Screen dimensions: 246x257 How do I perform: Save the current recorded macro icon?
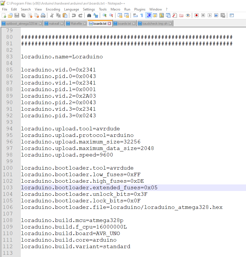click(x=223, y=16)
